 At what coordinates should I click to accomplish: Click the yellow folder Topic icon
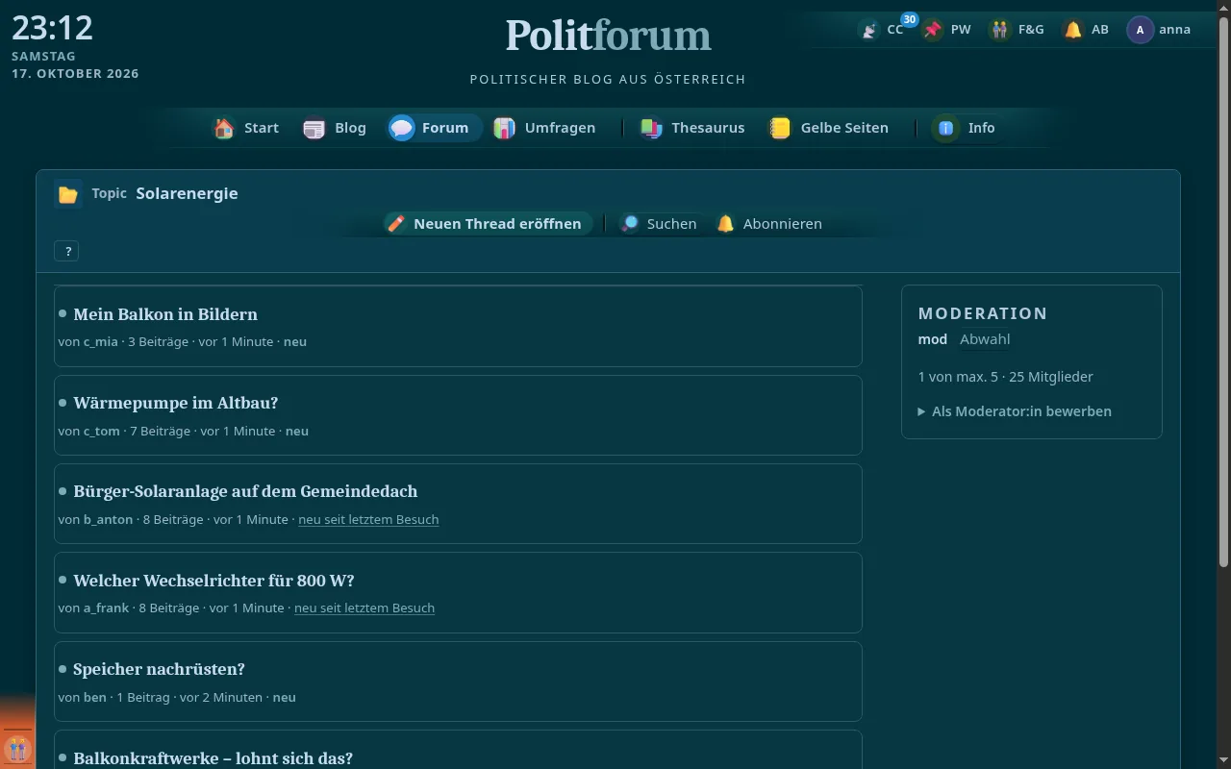pos(68,194)
